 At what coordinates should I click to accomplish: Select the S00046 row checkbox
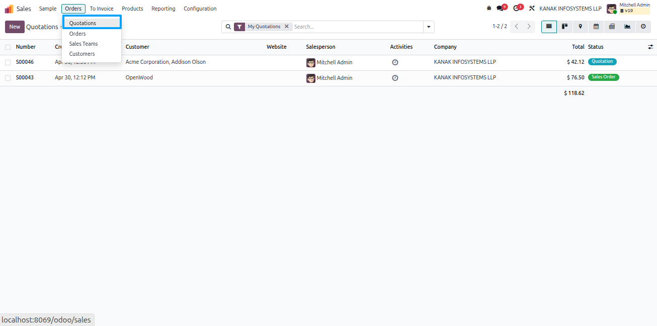[x=8, y=62]
